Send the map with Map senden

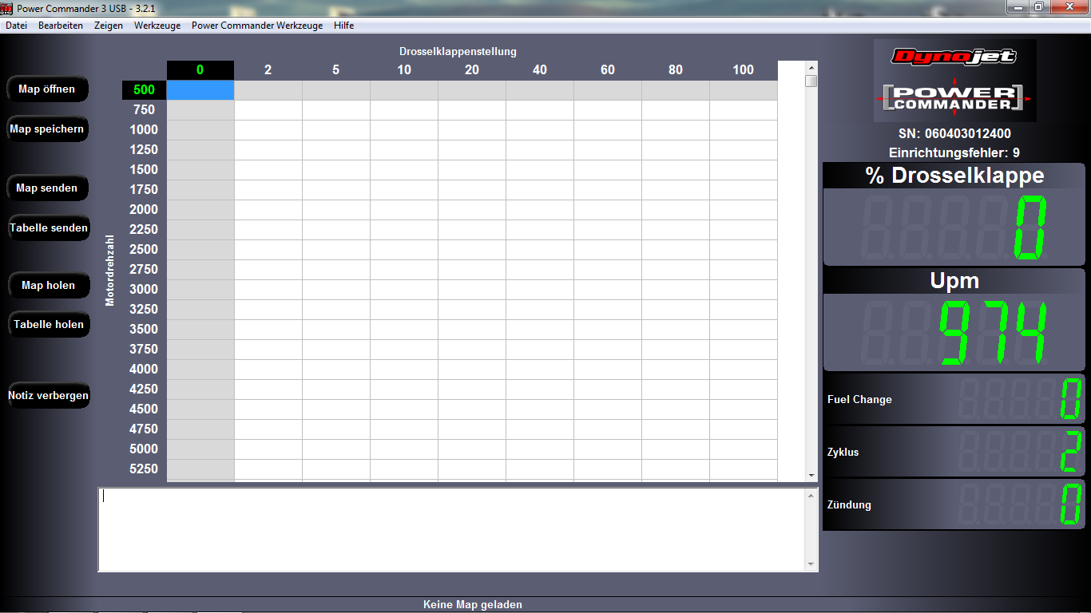[x=47, y=188]
